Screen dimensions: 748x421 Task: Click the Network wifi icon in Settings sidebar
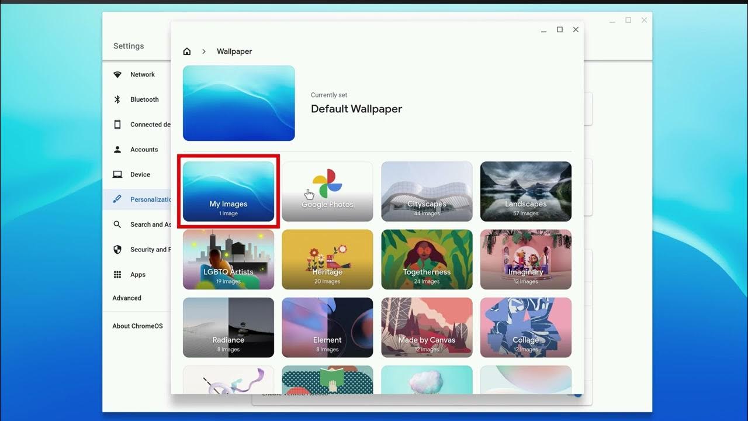point(117,75)
